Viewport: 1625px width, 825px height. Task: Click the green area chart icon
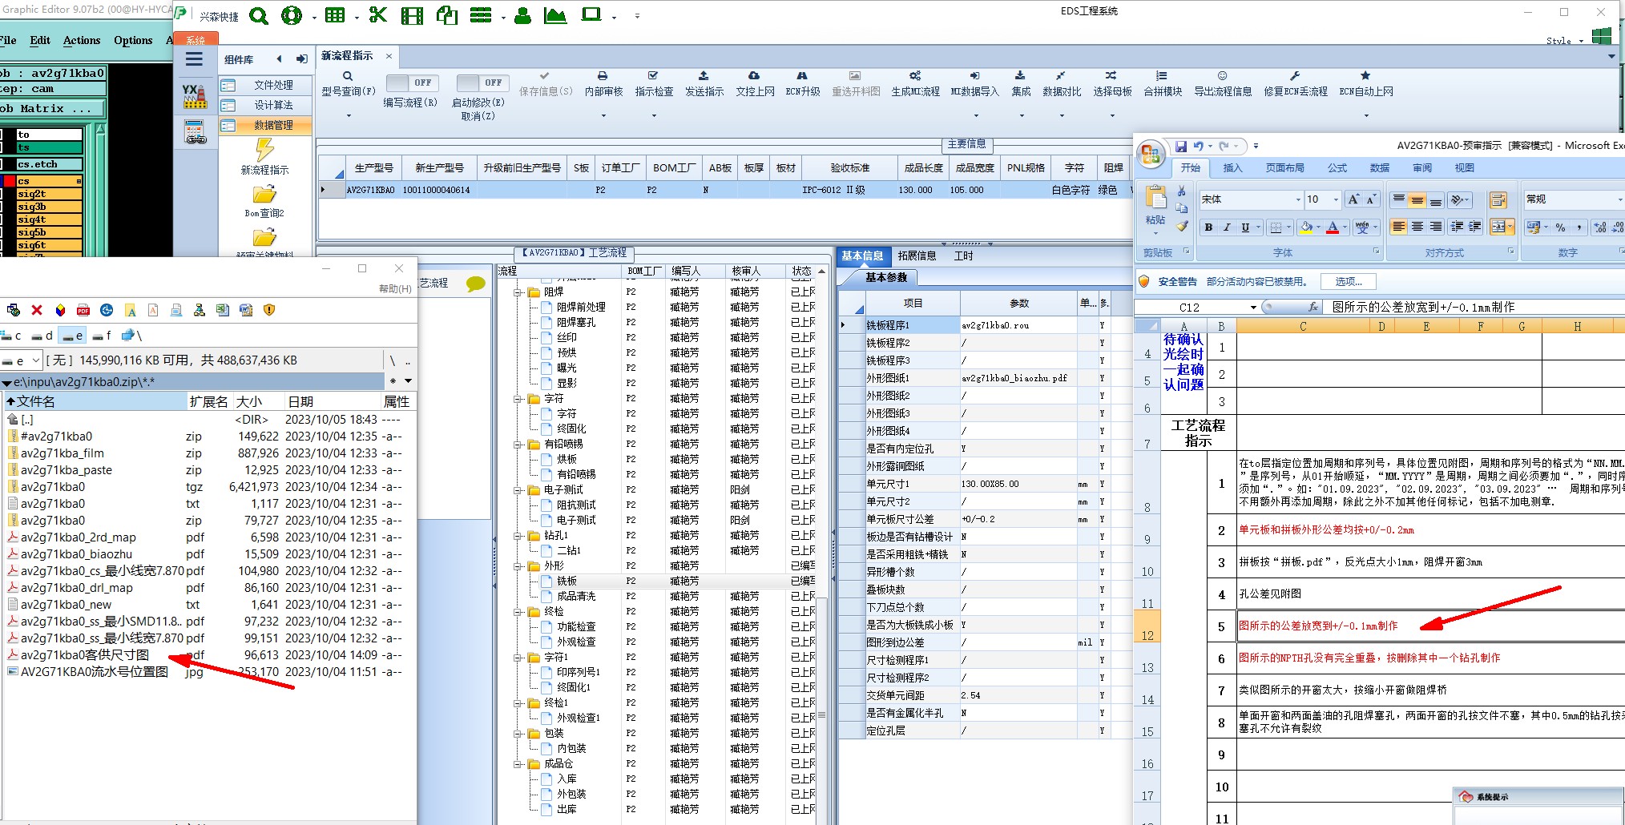(x=554, y=15)
